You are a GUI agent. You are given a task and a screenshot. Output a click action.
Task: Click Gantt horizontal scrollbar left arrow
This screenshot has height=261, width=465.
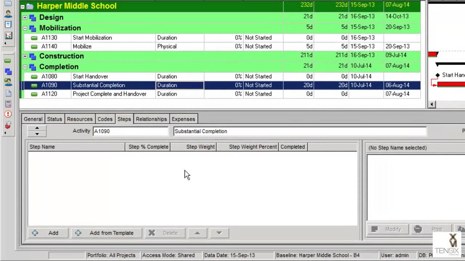[432, 104]
